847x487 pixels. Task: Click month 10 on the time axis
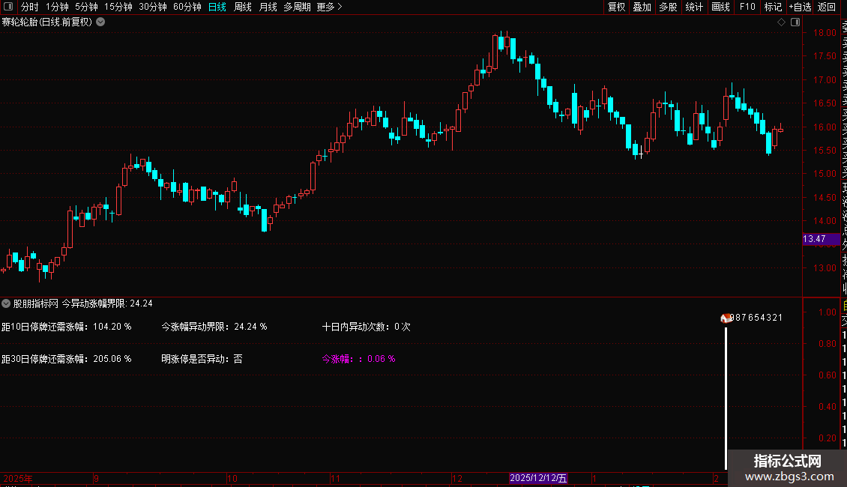point(232,478)
